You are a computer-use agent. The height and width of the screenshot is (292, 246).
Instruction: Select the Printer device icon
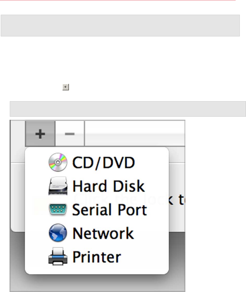tap(58, 256)
